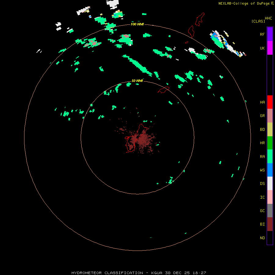The image size is (275, 275).
Task: Click the UK magenta legend swatch
Action: (270, 48)
